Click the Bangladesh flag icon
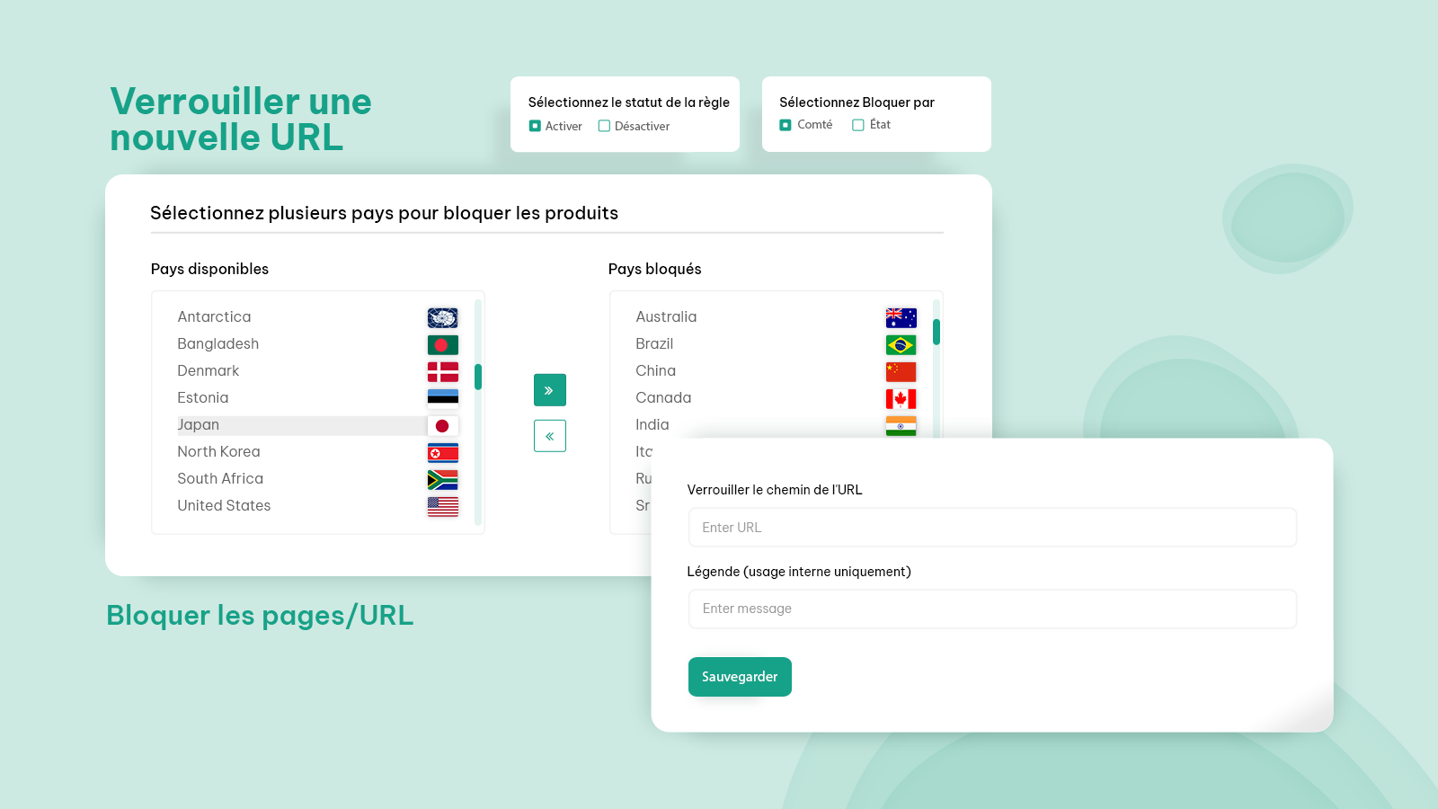 point(442,344)
